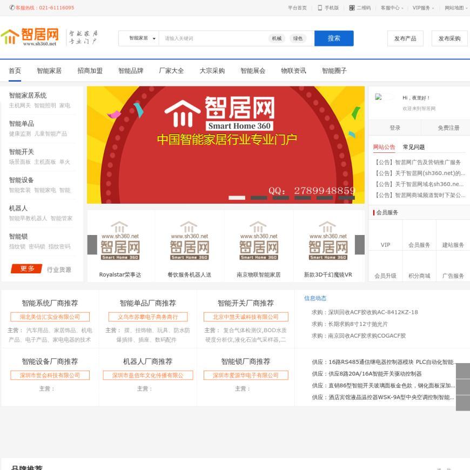Screen dimensions: 470x470
Task: Open the 智能展会 navigation menu item
Action: [253, 71]
